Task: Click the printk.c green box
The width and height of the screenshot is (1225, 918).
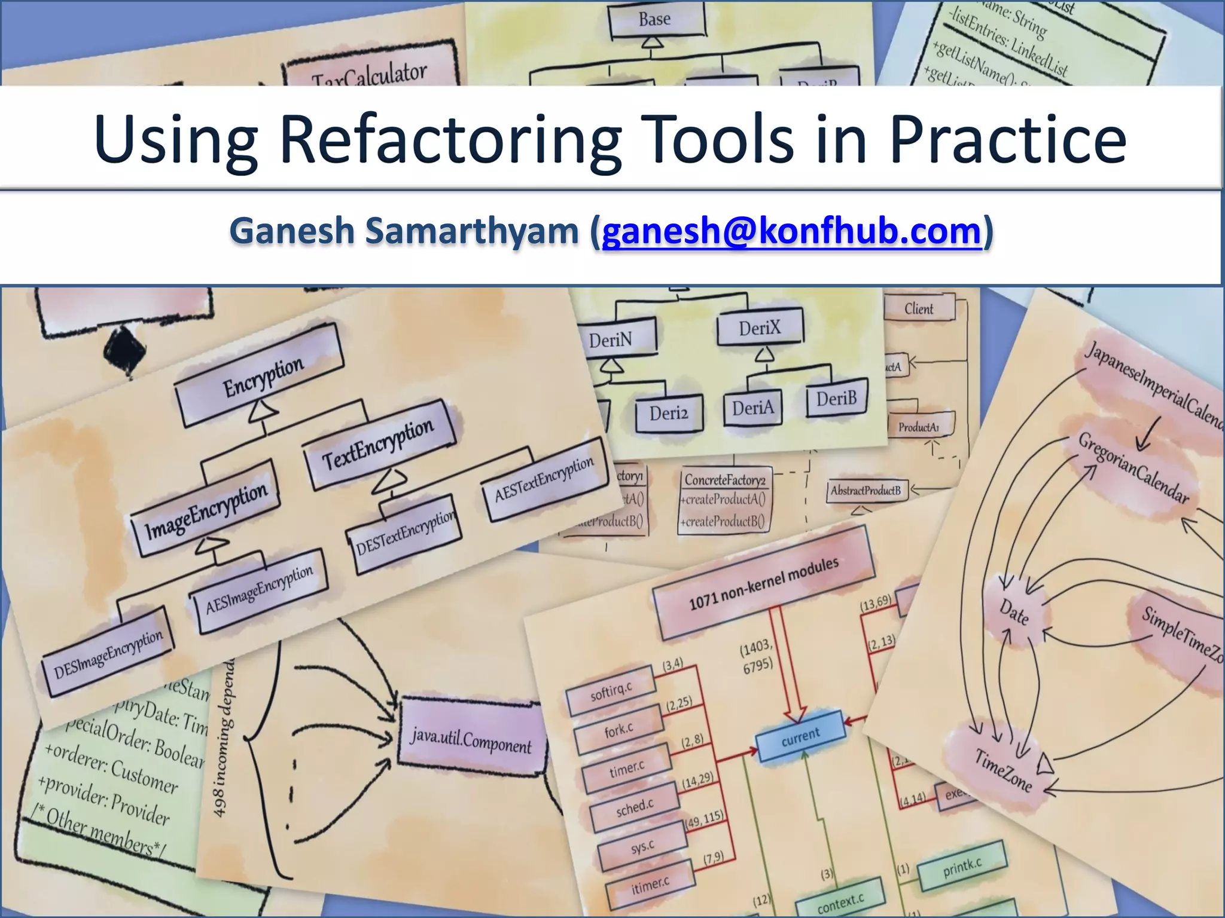Action: click(x=962, y=867)
